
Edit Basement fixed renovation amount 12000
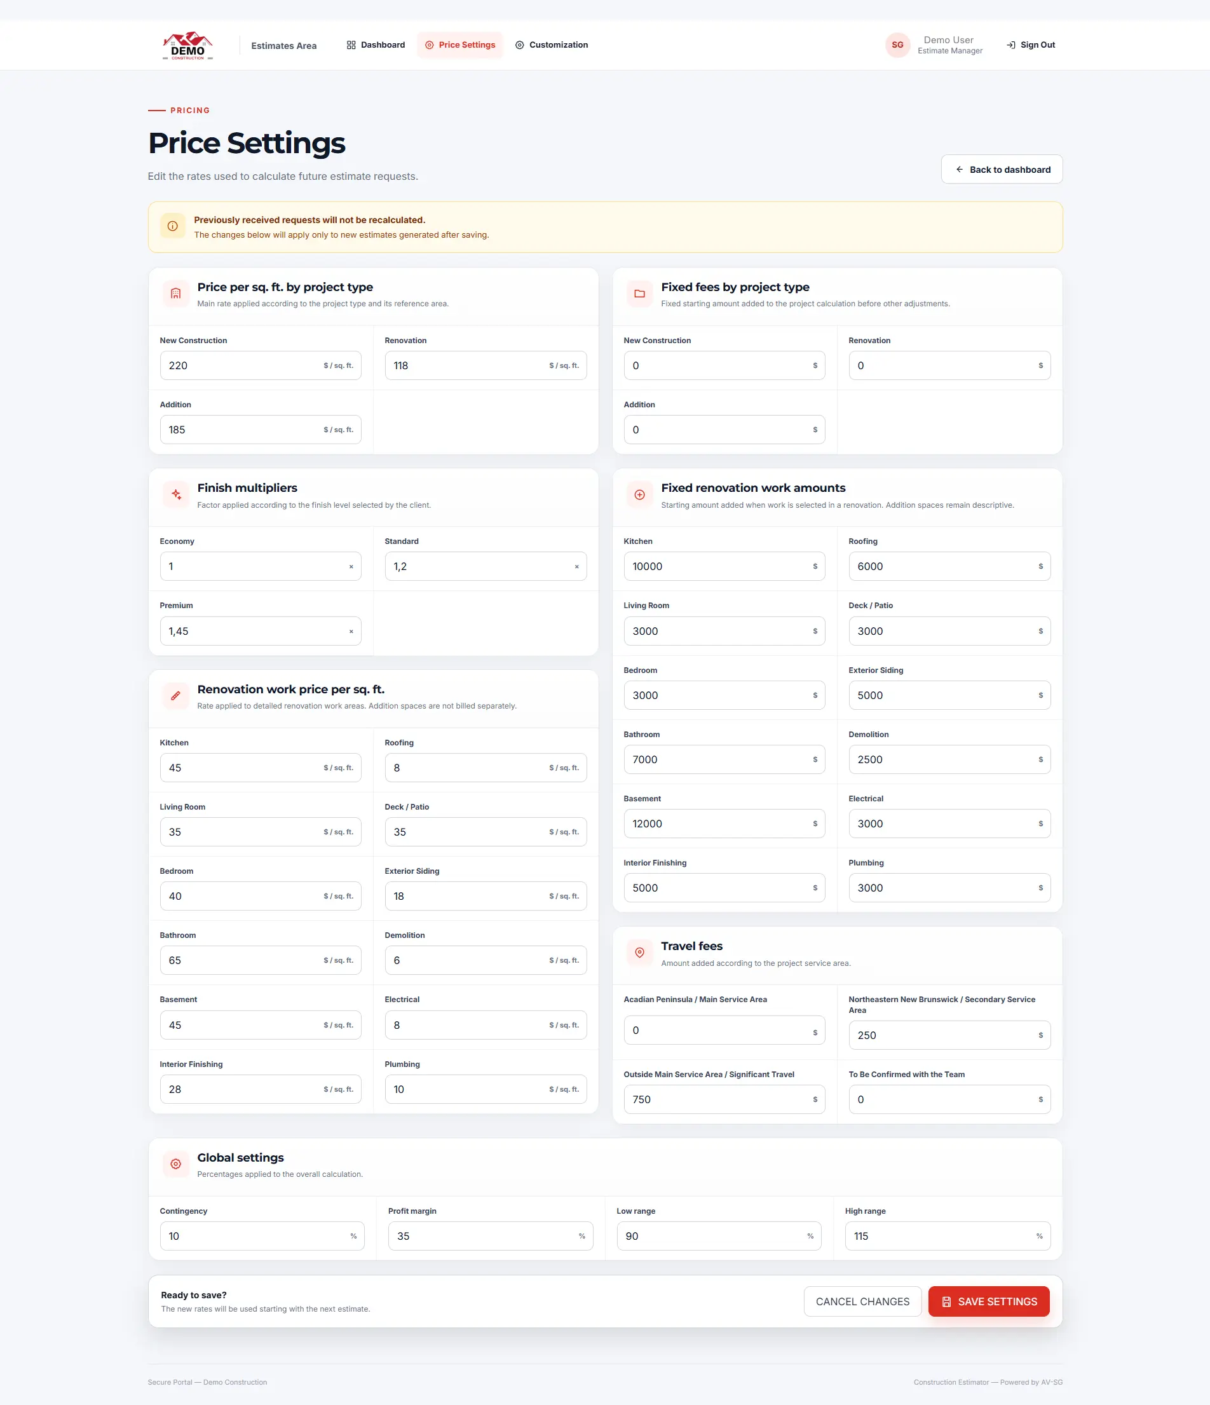click(x=724, y=824)
